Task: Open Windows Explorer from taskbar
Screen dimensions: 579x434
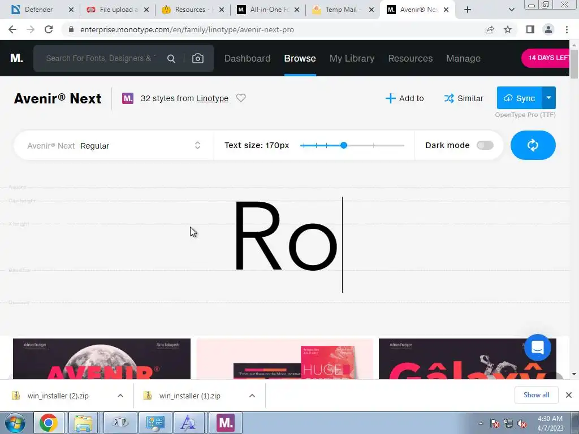Action: (84, 423)
